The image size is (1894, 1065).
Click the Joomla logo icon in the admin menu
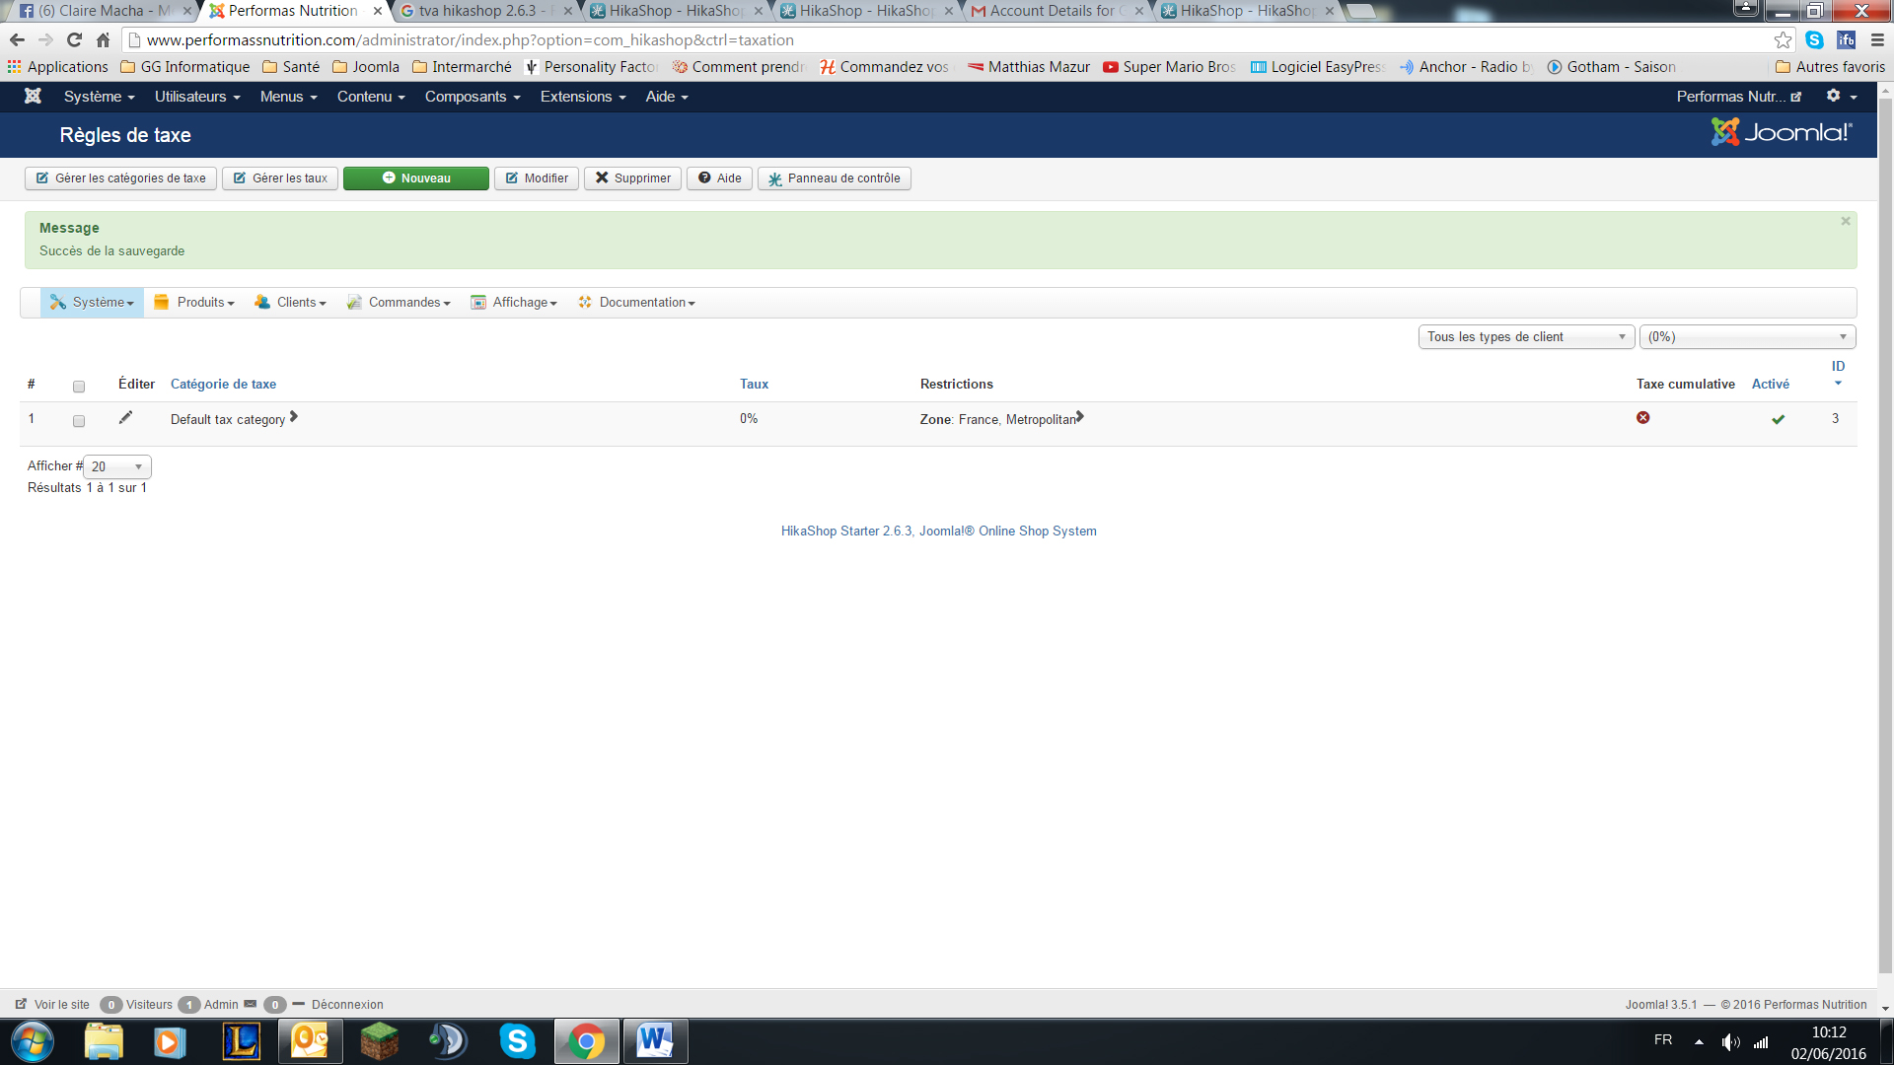click(x=33, y=97)
